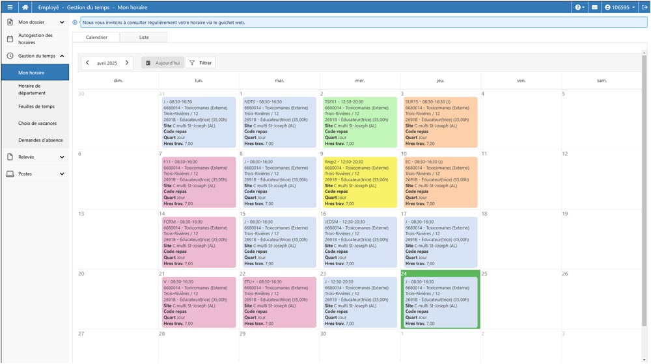Open the help question mark menu
The width and height of the screenshot is (651, 364).
coord(579,7)
